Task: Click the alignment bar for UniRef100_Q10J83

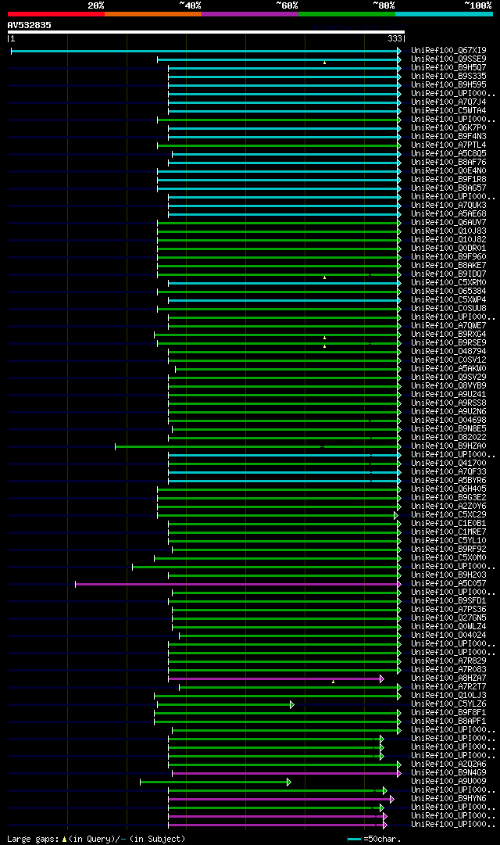Action: point(279,231)
